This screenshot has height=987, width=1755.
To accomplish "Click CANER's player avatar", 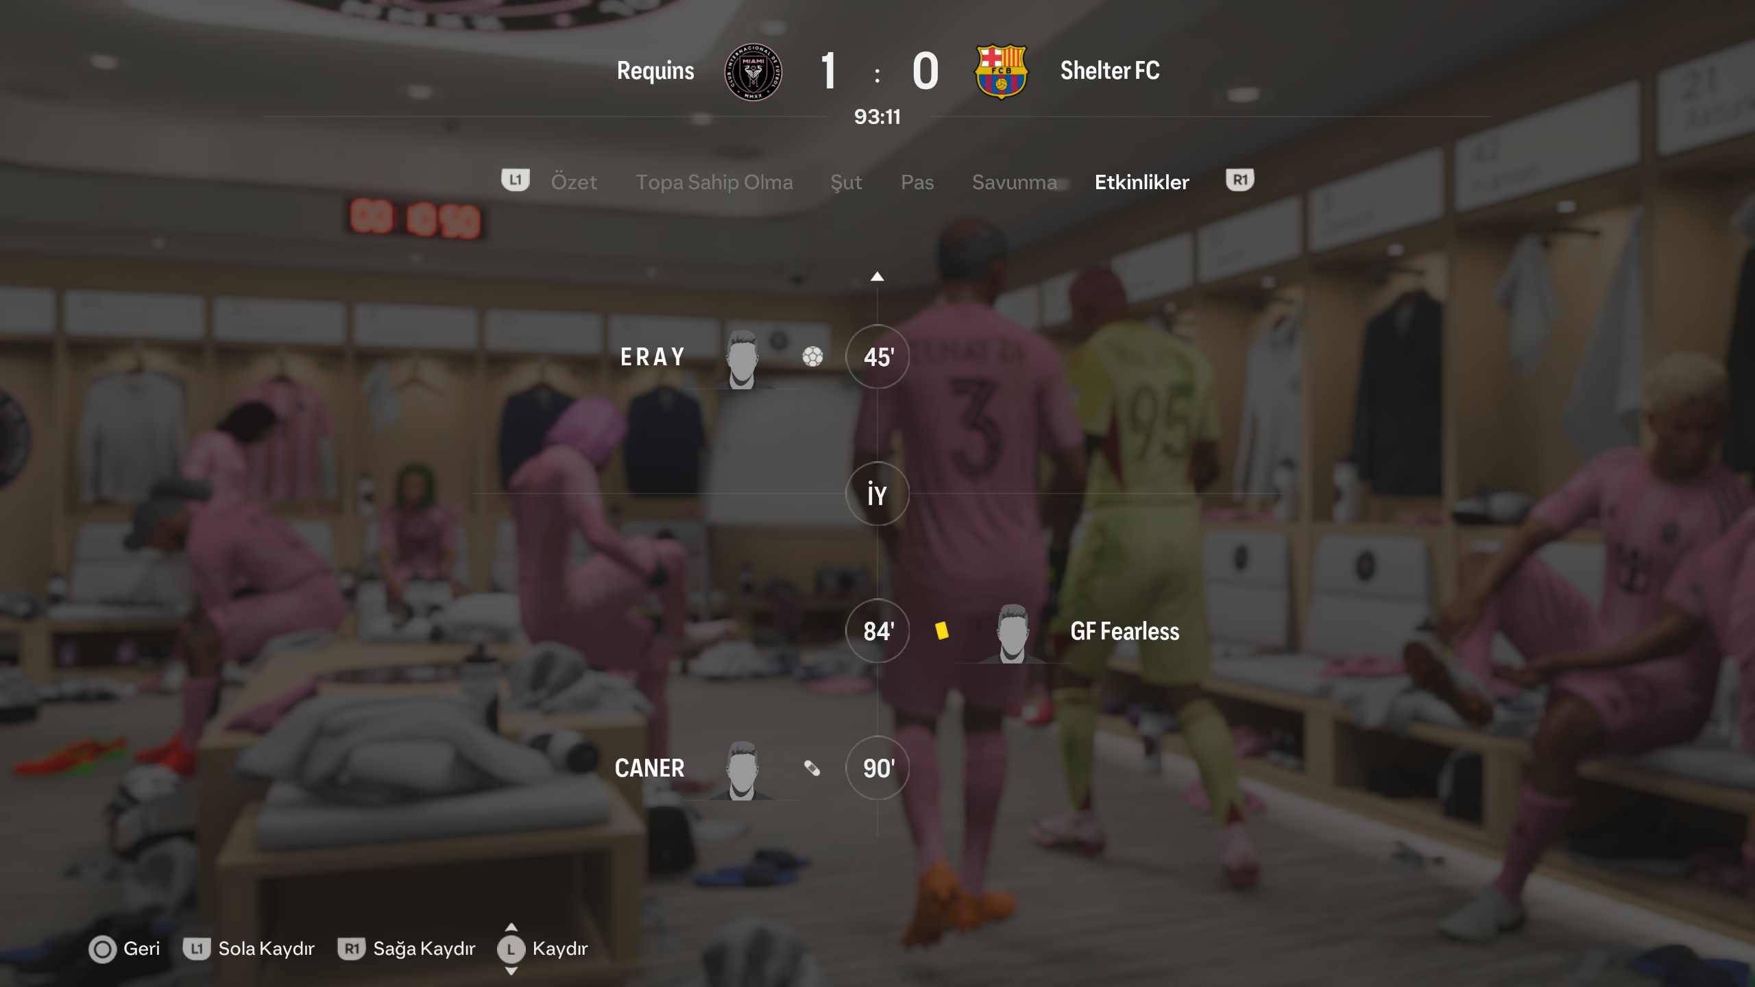I will tap(742, 770).
